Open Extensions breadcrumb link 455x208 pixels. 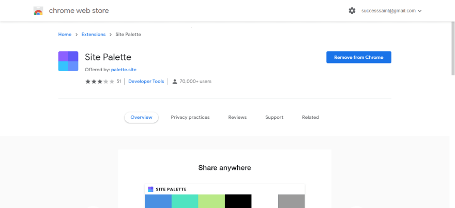pos(94,35)
